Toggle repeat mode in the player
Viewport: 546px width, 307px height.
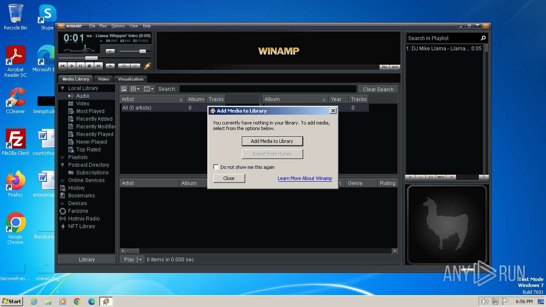135,66
